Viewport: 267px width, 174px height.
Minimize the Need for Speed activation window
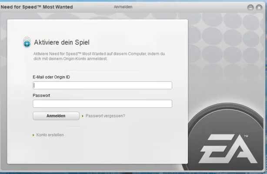(250, 8)
